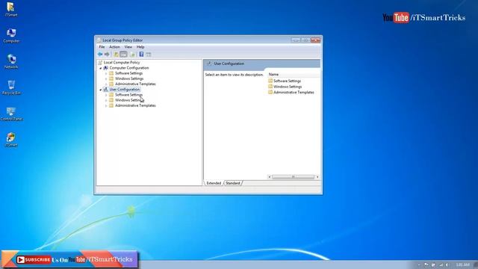Click the Back arrow toolbar icon
This screenshot has width=478, height=269.
100,55
